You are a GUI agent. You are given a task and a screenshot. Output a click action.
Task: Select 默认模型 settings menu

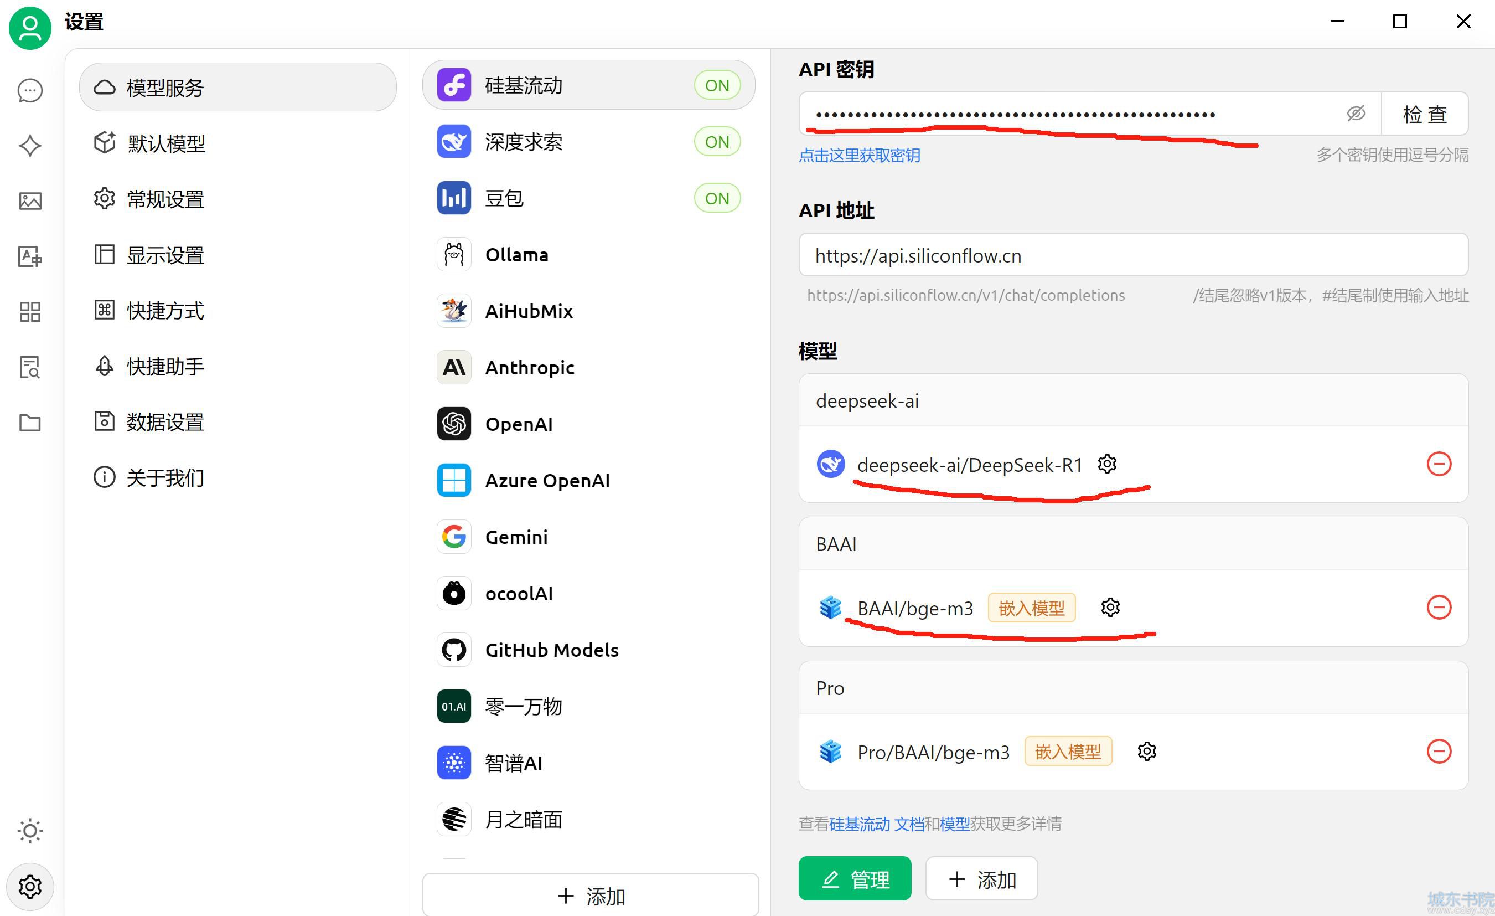click(238, 143)
